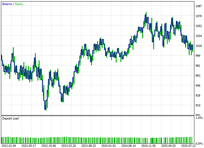Select the 1052 value on price axis
The image size is (204, 148).
pos(199,26)
